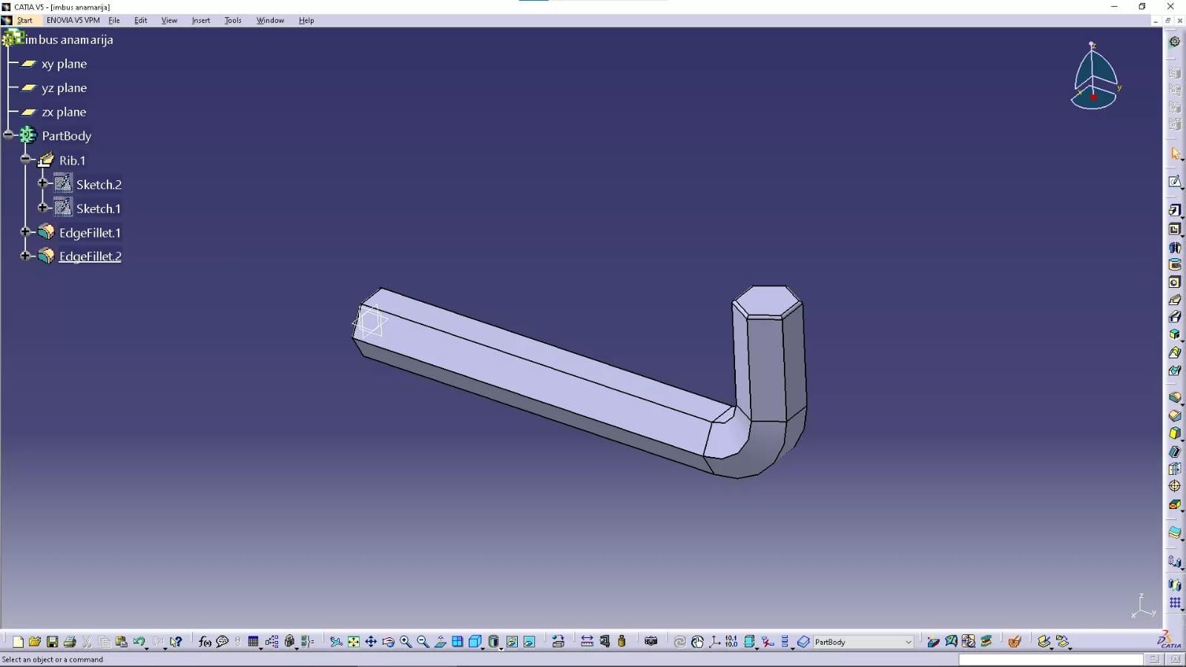The width and height of the screenshot is (1186, 667).
Task: Click the Print icon
Action: [70, 642]
